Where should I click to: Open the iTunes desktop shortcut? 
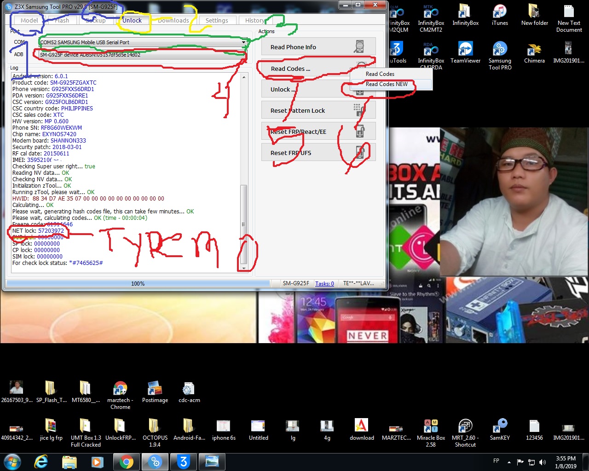pos(500,15)
